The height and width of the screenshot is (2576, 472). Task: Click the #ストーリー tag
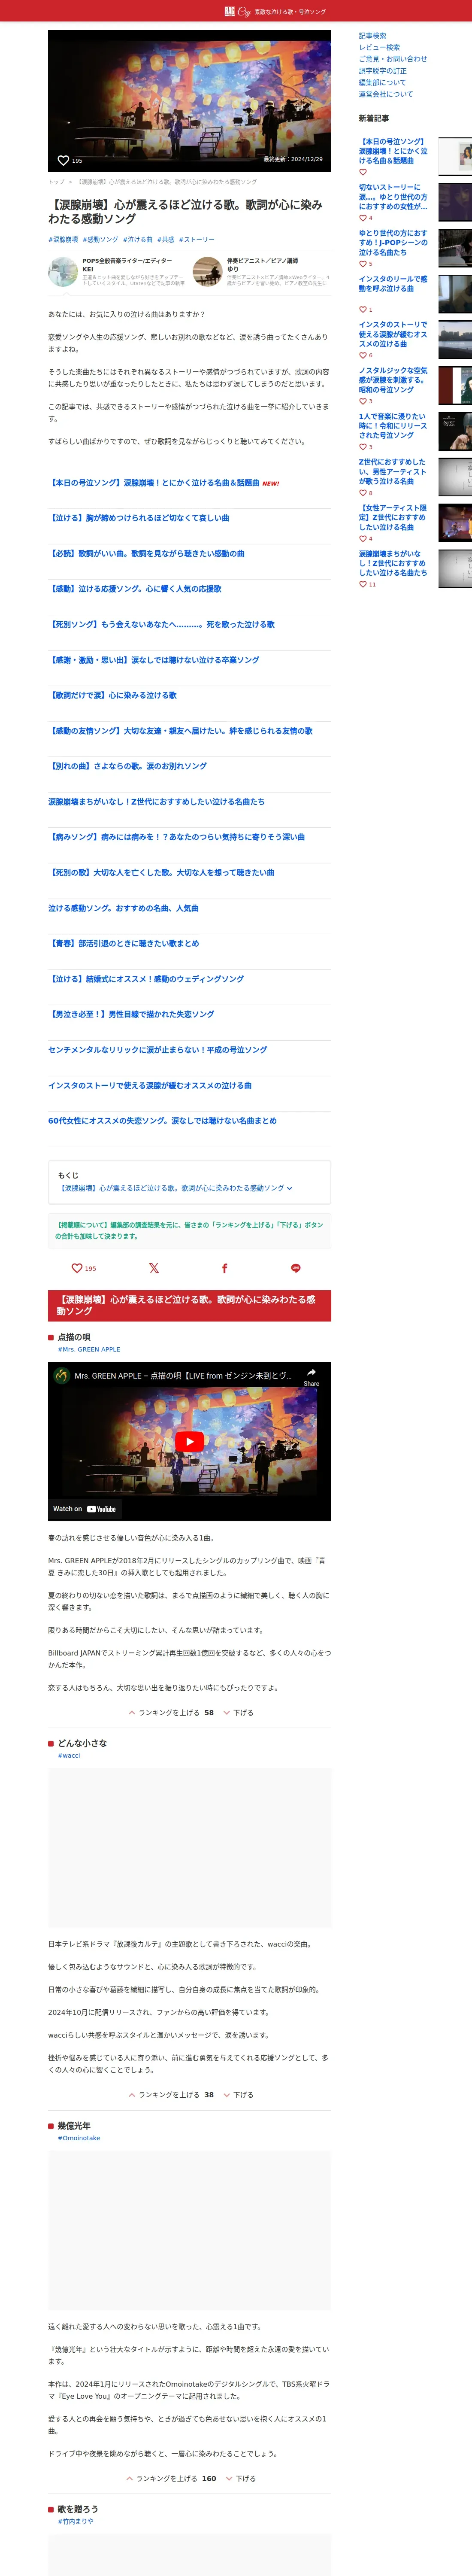click(x=196, y=240)
